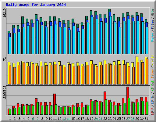Click the 'kB F / kB In / kB Out' legend label

pyautogui.click(x=153, y=98)
